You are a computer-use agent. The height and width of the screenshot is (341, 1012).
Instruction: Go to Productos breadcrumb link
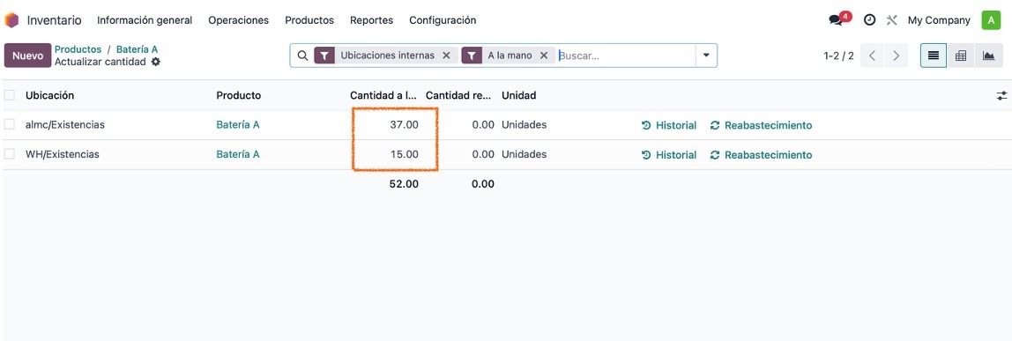pos(78,49)
